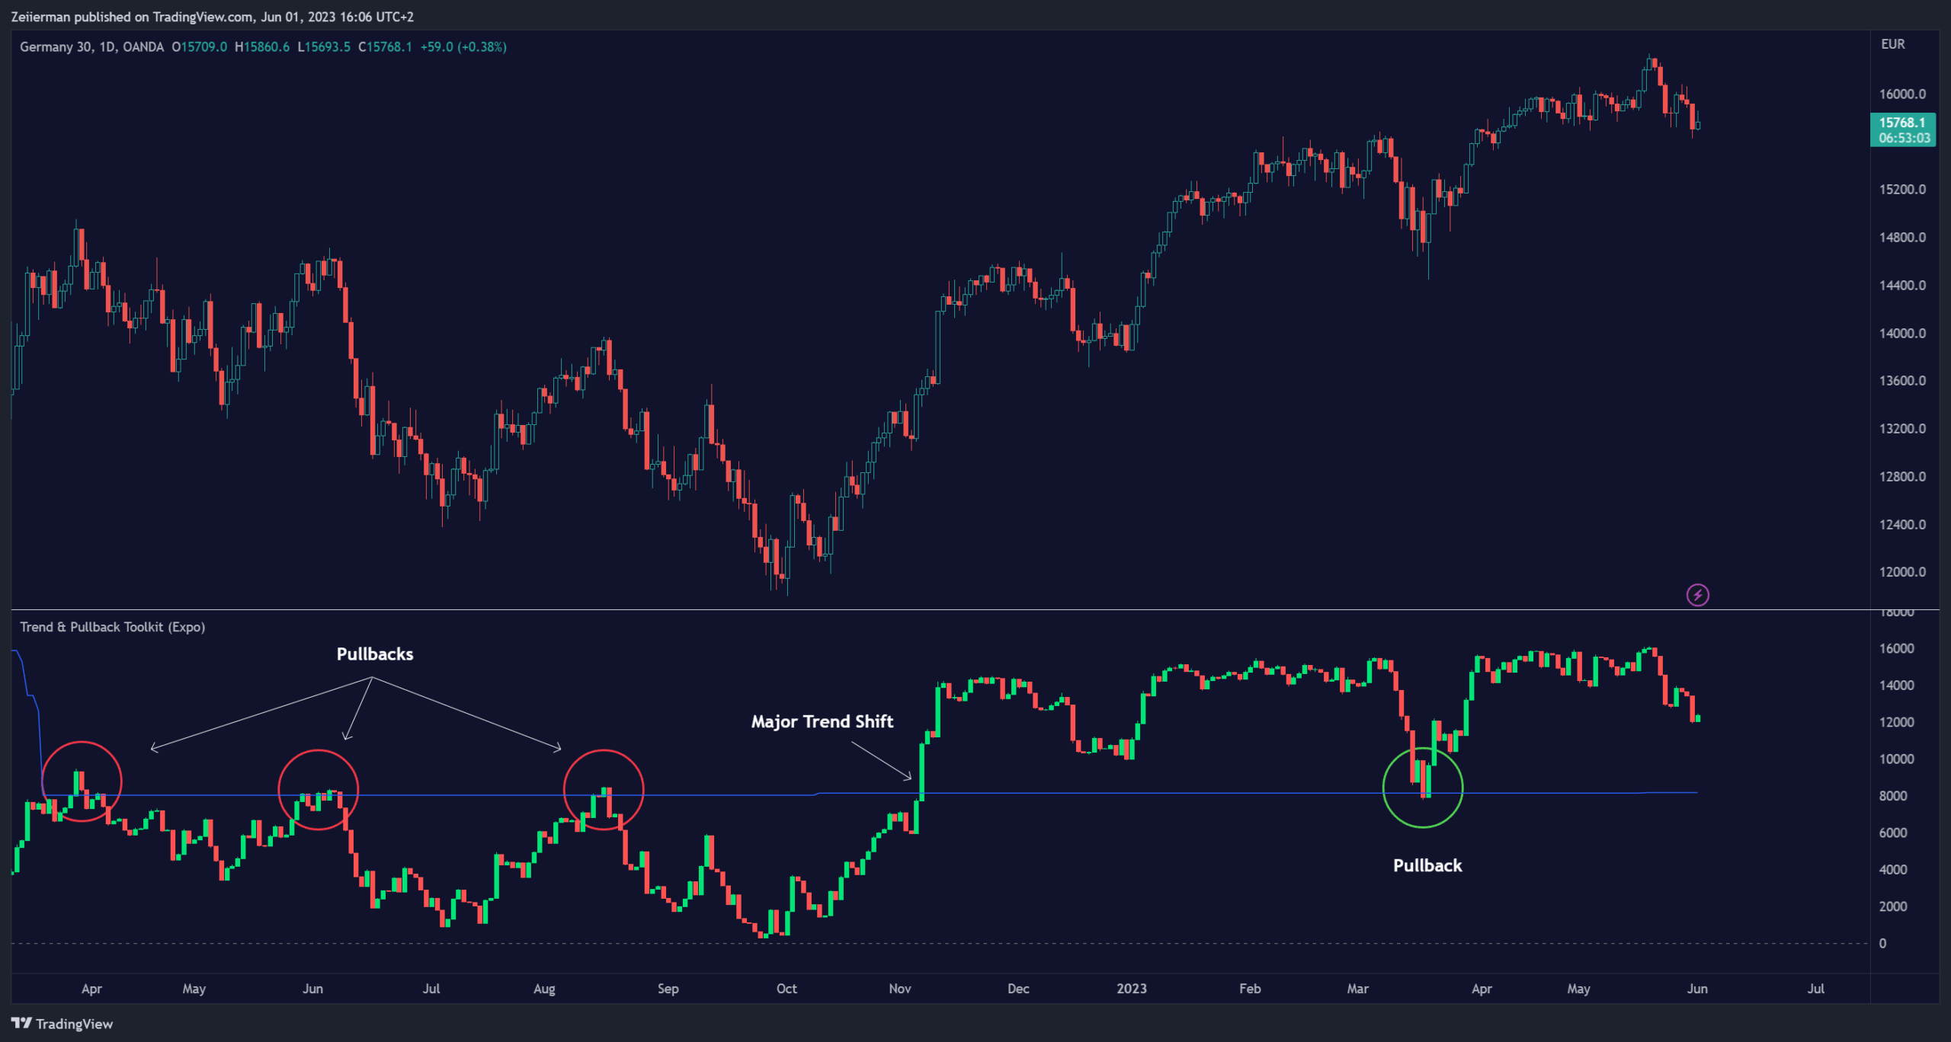Image resolution: width=1951 pixels, height=1042 pixels.
Task: Click the Germany 30, 1D, OANDA symbol title
Action: [91, 47]
